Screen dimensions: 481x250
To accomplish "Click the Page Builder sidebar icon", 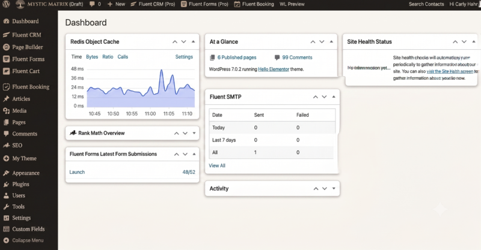I will [x=6, y=47].
